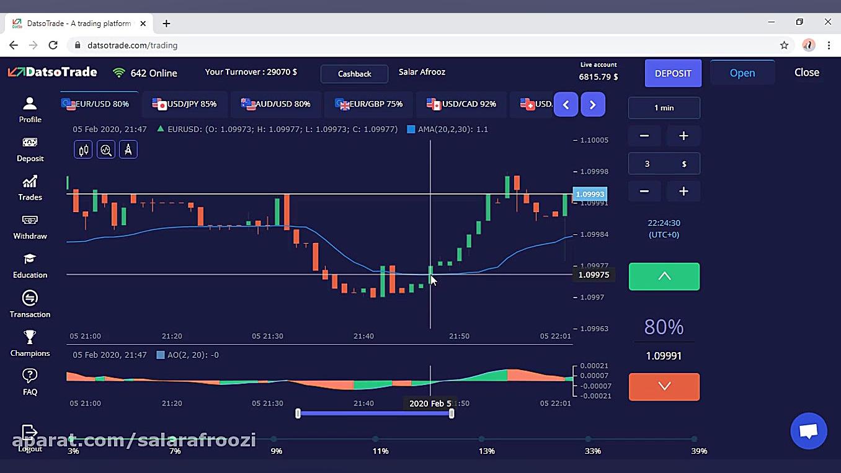Open the Trades sidebar icon
841x473 pixels.
pyautogui.click(x=30, y=182)
